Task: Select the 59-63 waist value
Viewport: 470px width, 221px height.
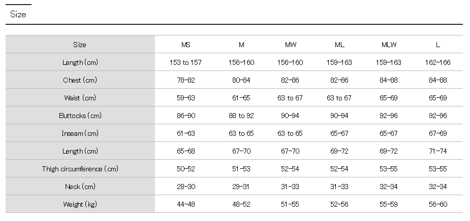Action: click(x=185, y=98)
